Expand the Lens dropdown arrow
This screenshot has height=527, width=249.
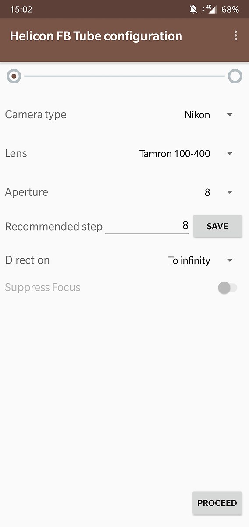230,153
